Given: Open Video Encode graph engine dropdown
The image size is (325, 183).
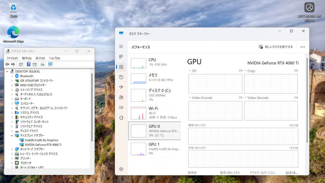Looking at the screenshot, I should click(190, 98).
